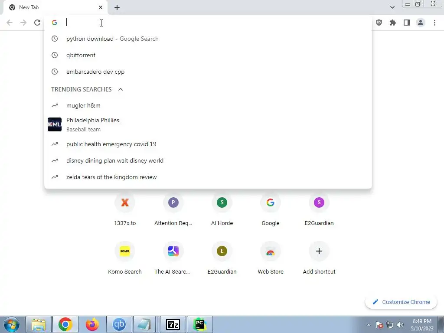Select 'zelda tears of the kingdom review'

[x=208, y=177]
